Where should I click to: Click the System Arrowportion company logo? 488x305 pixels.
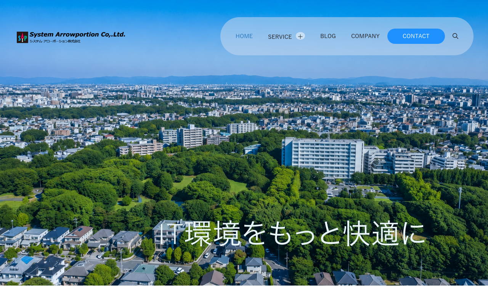coord(71,37)
